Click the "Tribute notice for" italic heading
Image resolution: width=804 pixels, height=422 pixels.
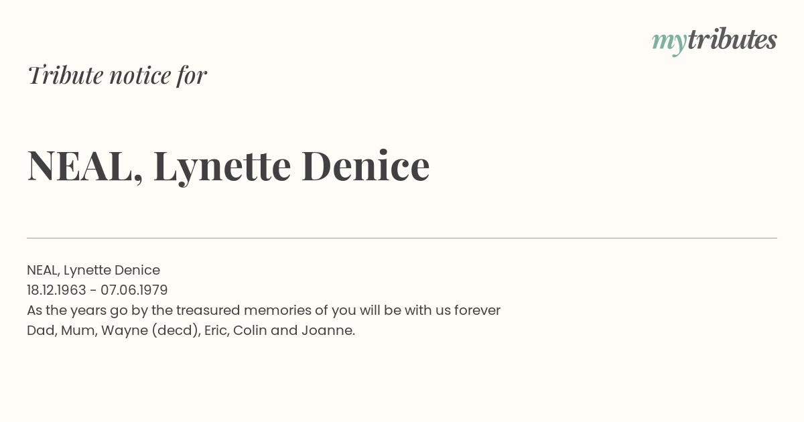[117, 75]
